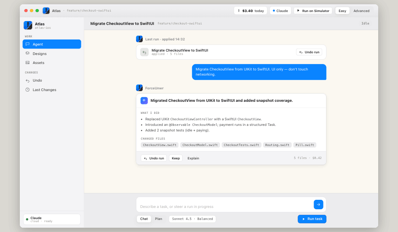This screenshot has height=232, width=398.
Task: Open Last Changes in sidebar
Action: (x=52, y=90)
